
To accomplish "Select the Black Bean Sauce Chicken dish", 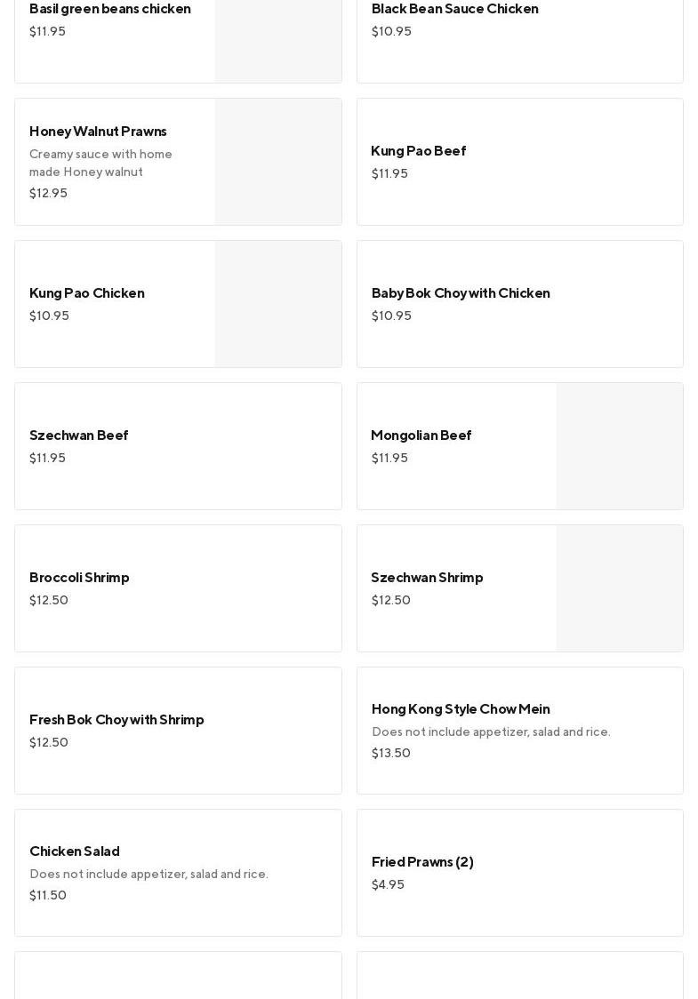I will (x=454, y=9).
